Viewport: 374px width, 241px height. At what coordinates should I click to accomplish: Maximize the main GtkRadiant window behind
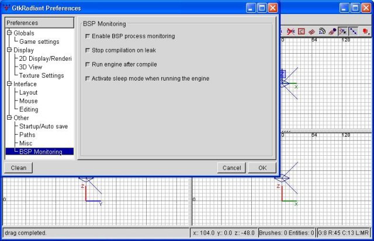[x=355, y=8]
